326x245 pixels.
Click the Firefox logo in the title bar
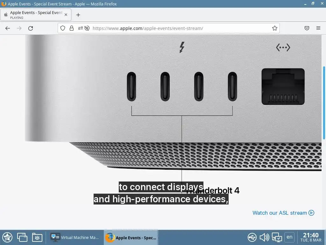click(4, 4)
